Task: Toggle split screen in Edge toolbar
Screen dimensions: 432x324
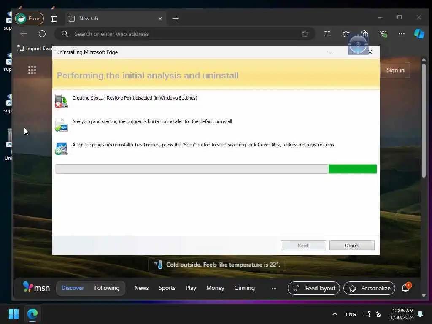Action: click(327, 34)
